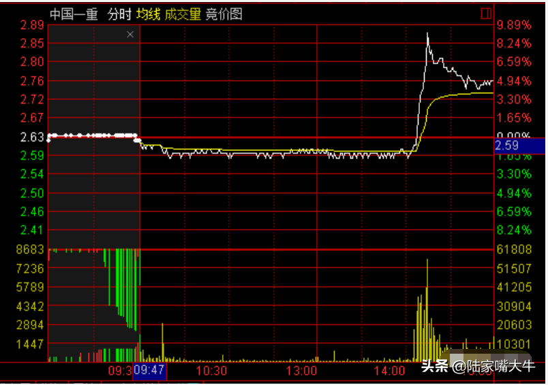
Task: Toggle the 成交量 volume display
Action: point(183,14)
